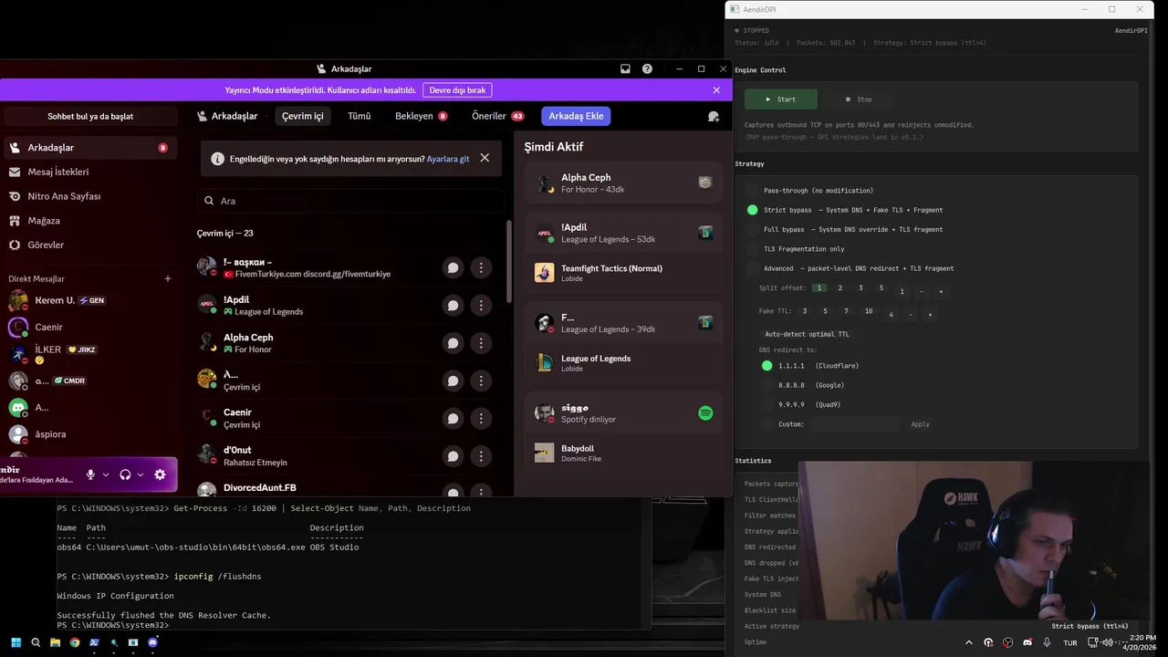
Task: Select Pass-through strategy in AendirDPI
Action: (x=752, y=191)
